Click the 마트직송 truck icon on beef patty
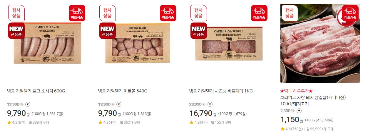Viewport: 368px width, 136px height. [x=259, y=13]
